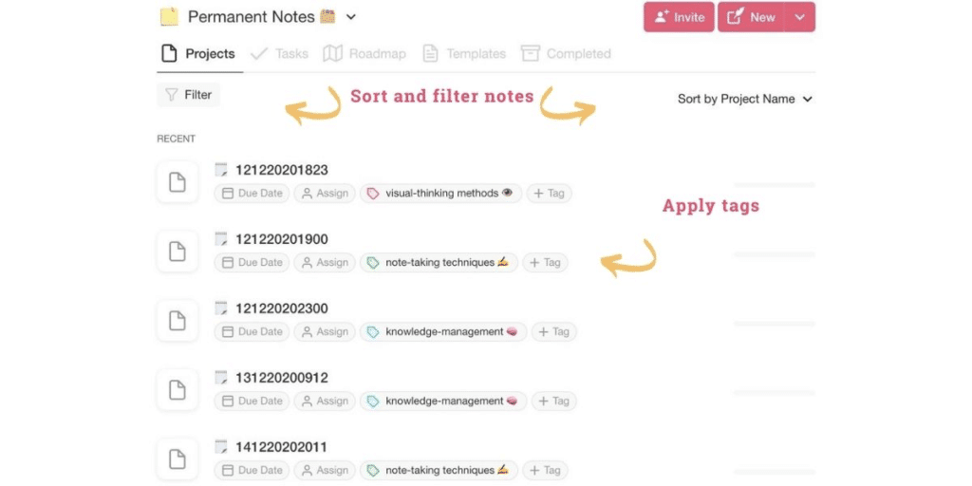
Task: Open page icon for note 141220202011
Action: coord(178,459)
